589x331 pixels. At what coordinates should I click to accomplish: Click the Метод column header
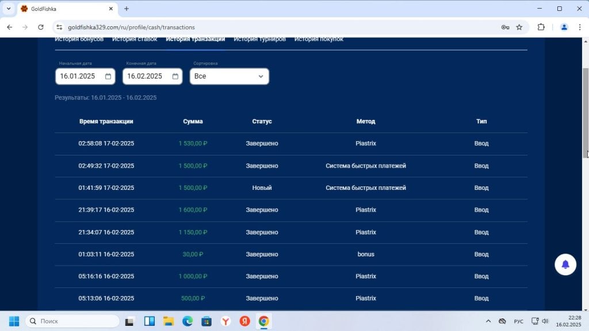click(366, 121)
